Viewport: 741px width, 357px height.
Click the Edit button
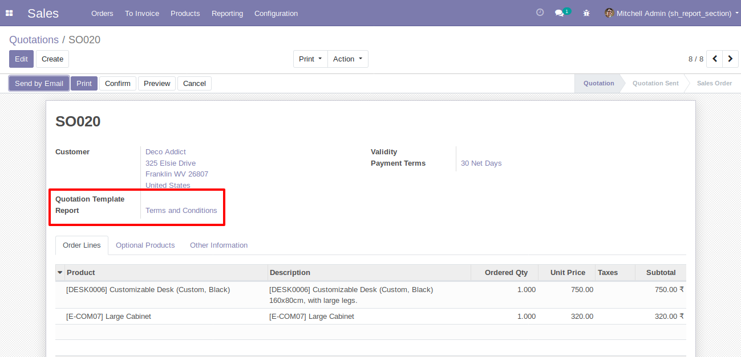[x=21, y=59]
